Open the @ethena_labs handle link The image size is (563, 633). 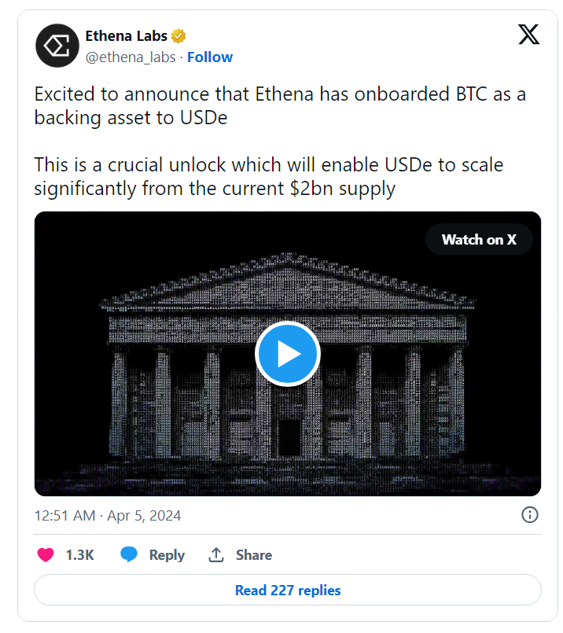click(131, 57)
